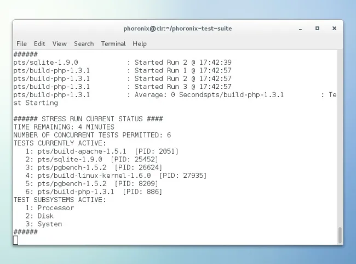Open the Edit menu

pyautogui.click(x=39, y=44)
